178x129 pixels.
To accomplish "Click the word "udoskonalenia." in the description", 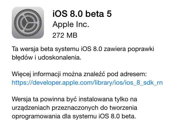I will [x=60, y=57].
